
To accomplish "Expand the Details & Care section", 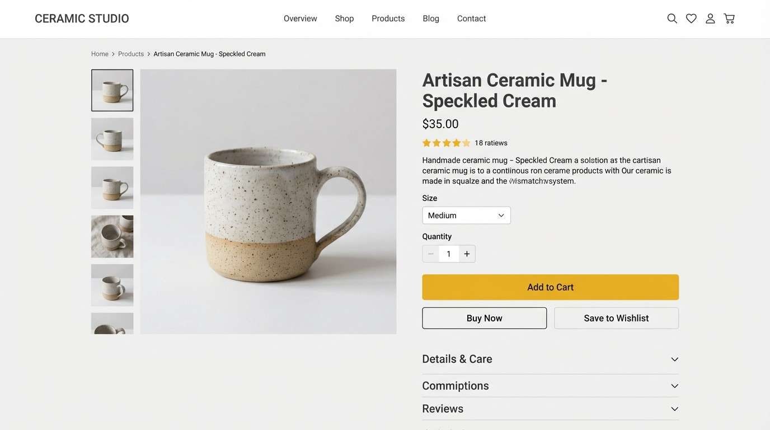I will [550, 359].
